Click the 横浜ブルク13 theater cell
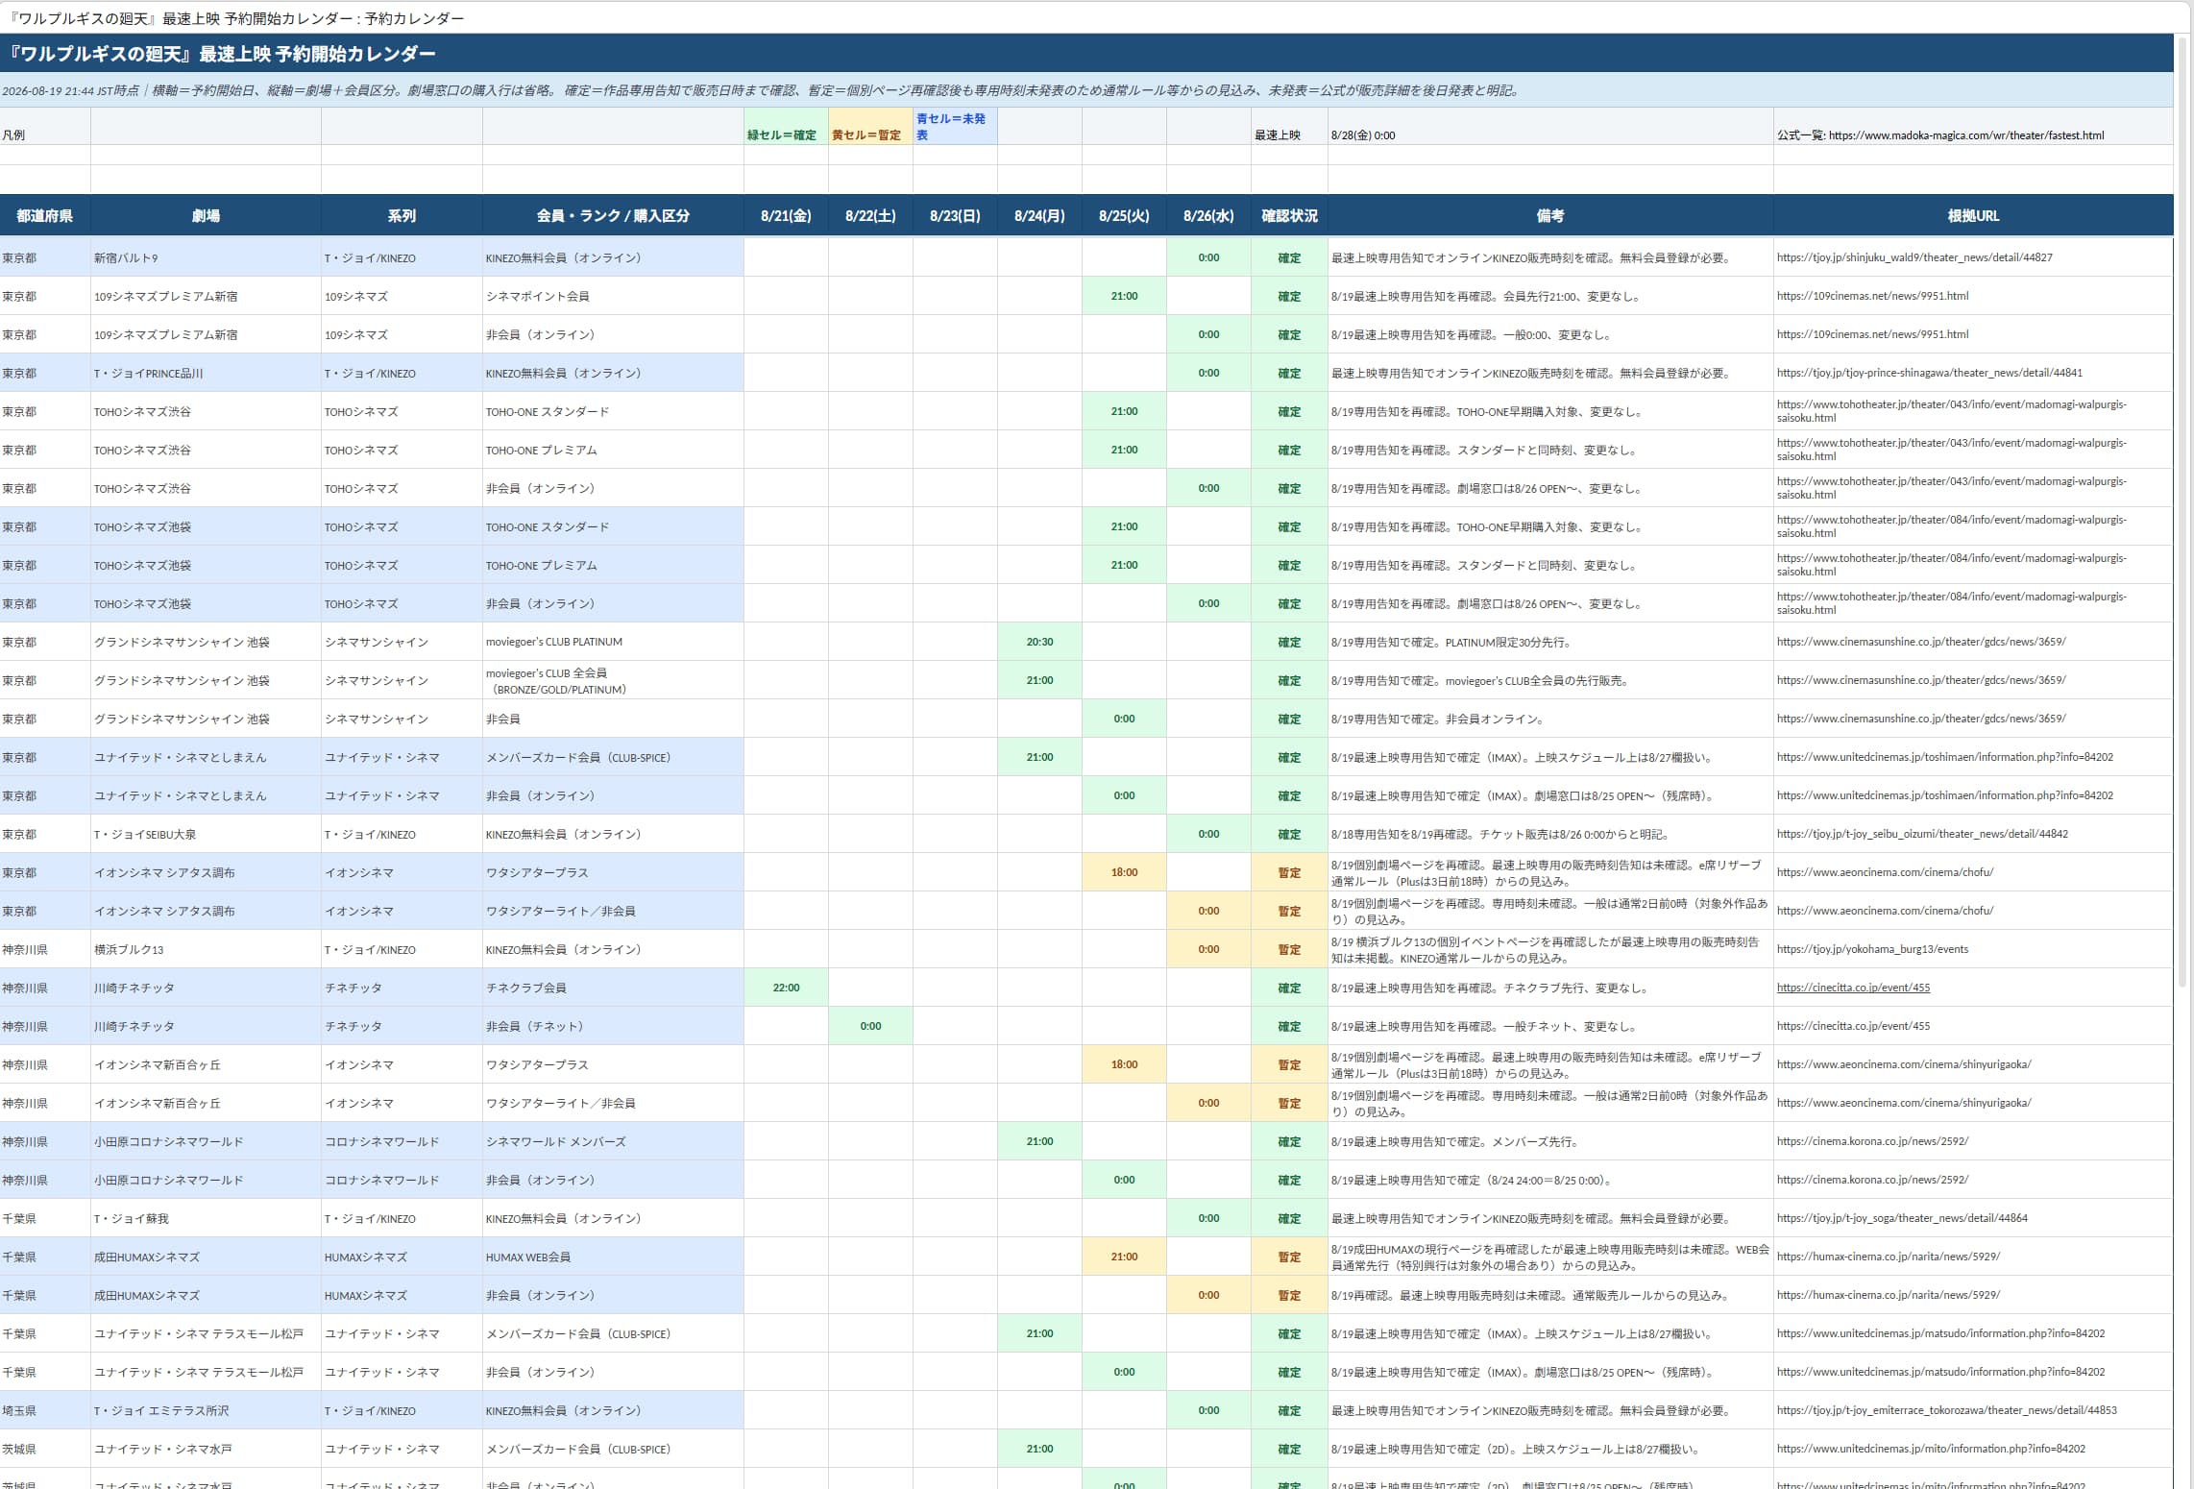 coord(206,949)
